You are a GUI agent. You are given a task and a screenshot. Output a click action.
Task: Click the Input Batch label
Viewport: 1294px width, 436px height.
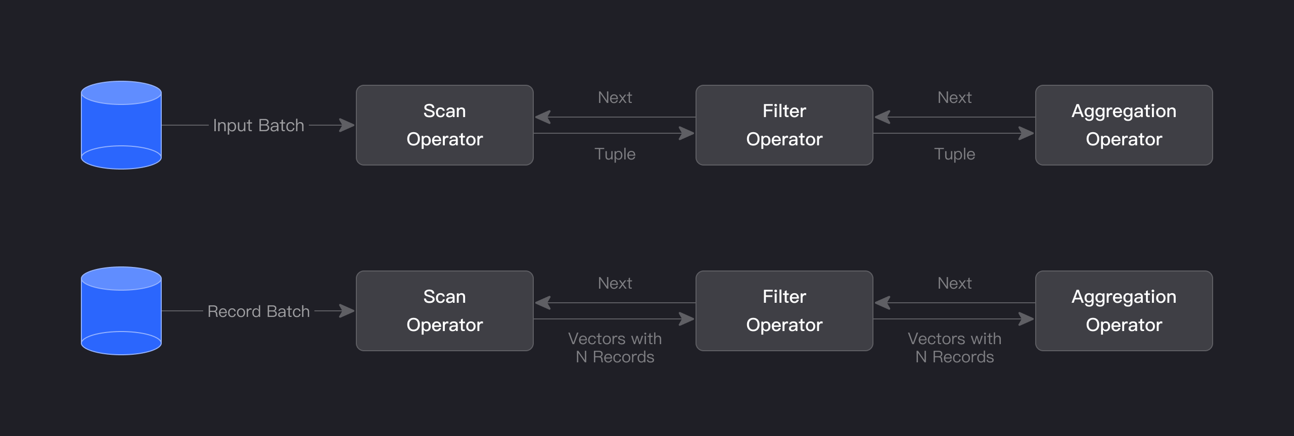coord(258,125)
